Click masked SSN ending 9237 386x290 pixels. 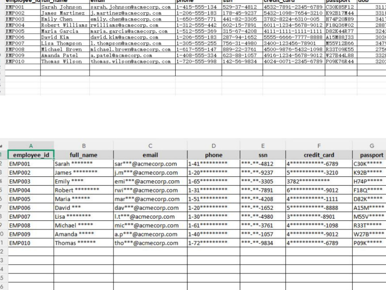(262, 172)
